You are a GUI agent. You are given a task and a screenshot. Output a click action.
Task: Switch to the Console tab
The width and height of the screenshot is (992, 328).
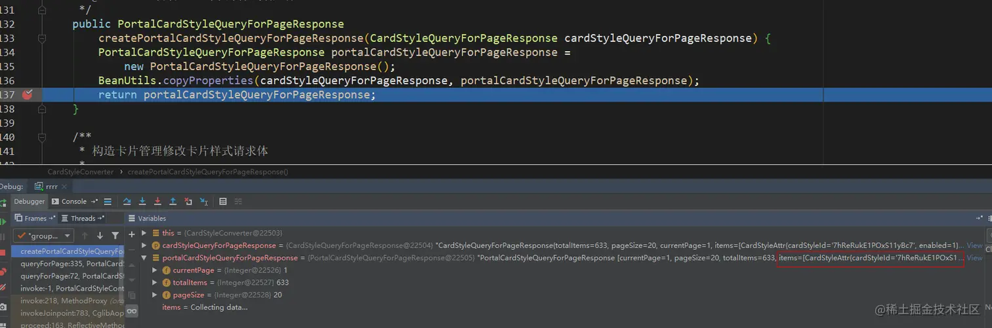(74, 201)
